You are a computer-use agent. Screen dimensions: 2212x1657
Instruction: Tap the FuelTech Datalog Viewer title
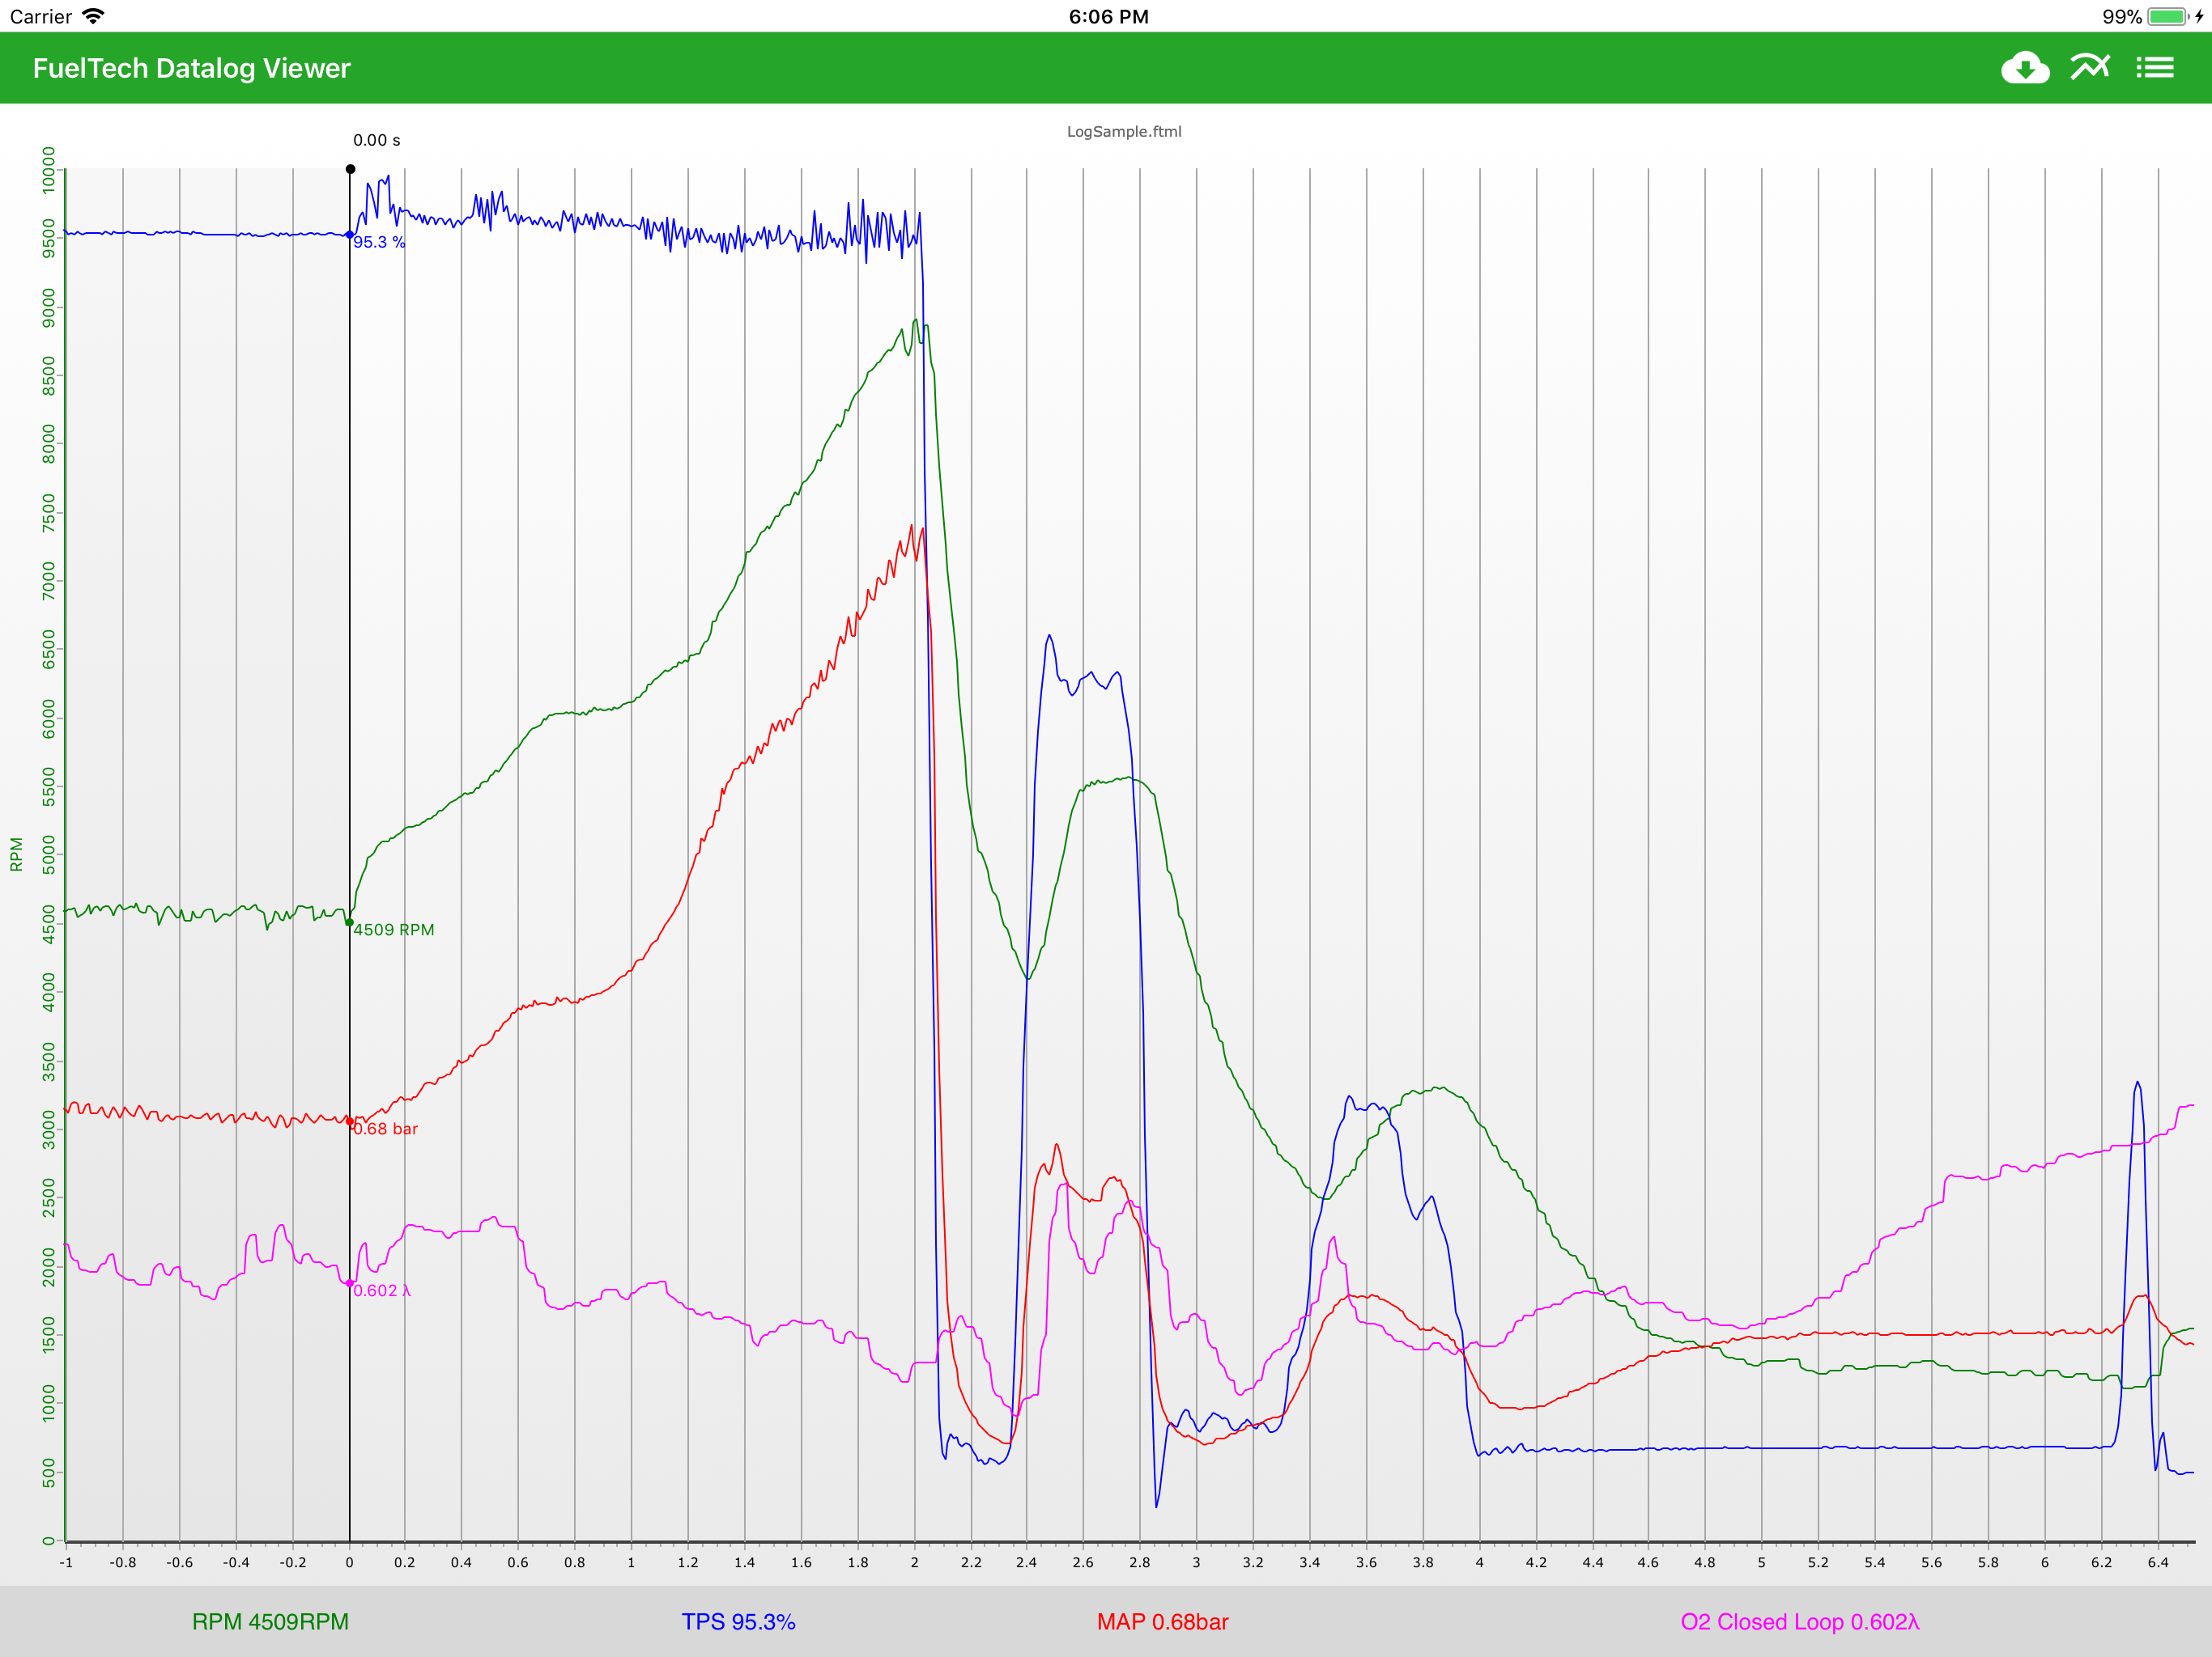tap(191, 68)
